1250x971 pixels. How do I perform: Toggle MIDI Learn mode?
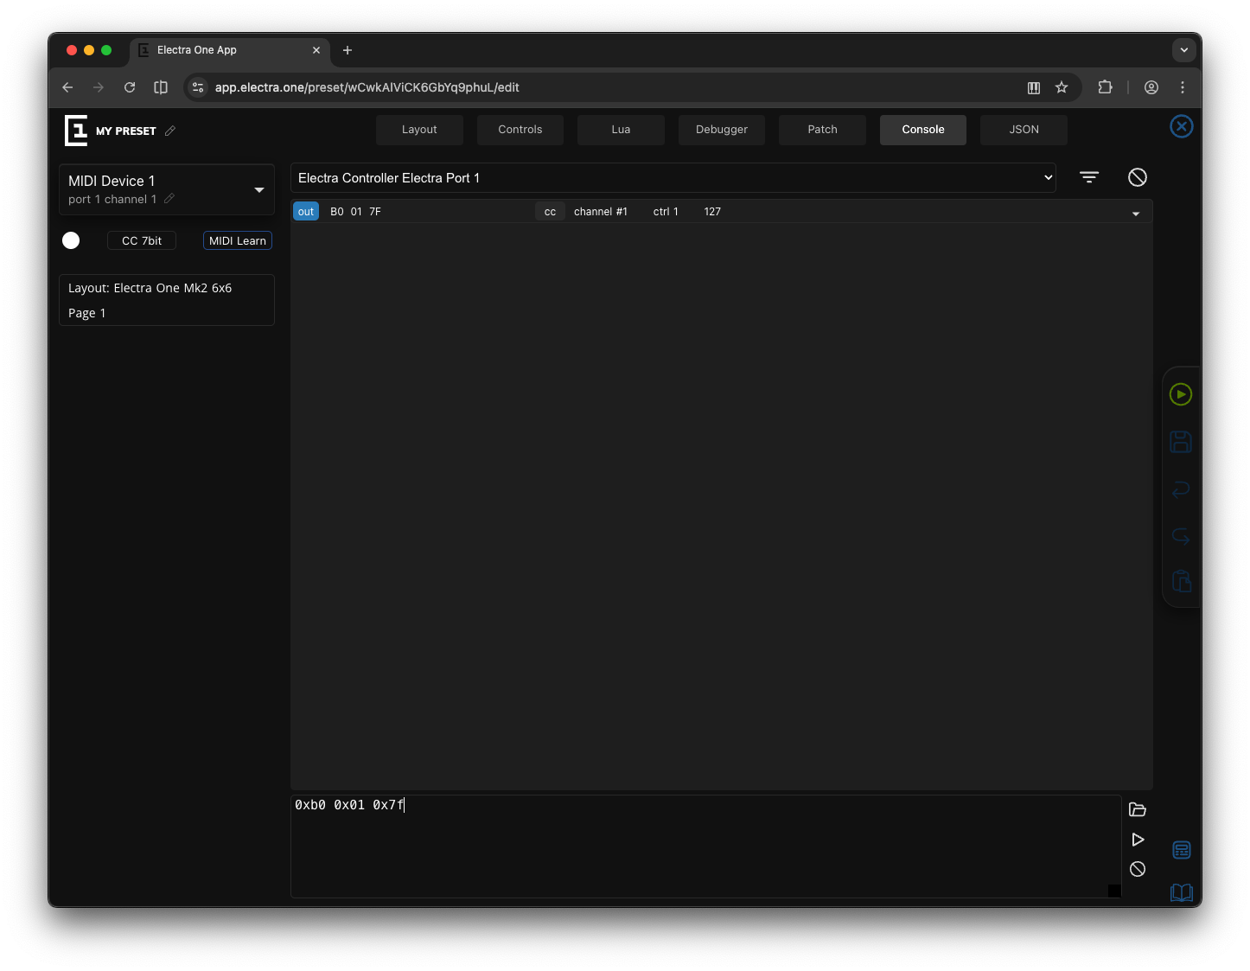coord(238,241)
